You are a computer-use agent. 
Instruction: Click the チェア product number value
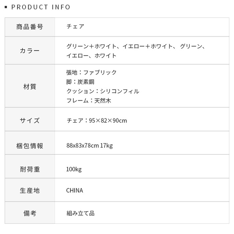tap(75, 27)
